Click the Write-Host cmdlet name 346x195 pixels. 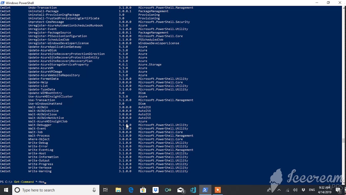pyautogui.click(x=37, y=153)
